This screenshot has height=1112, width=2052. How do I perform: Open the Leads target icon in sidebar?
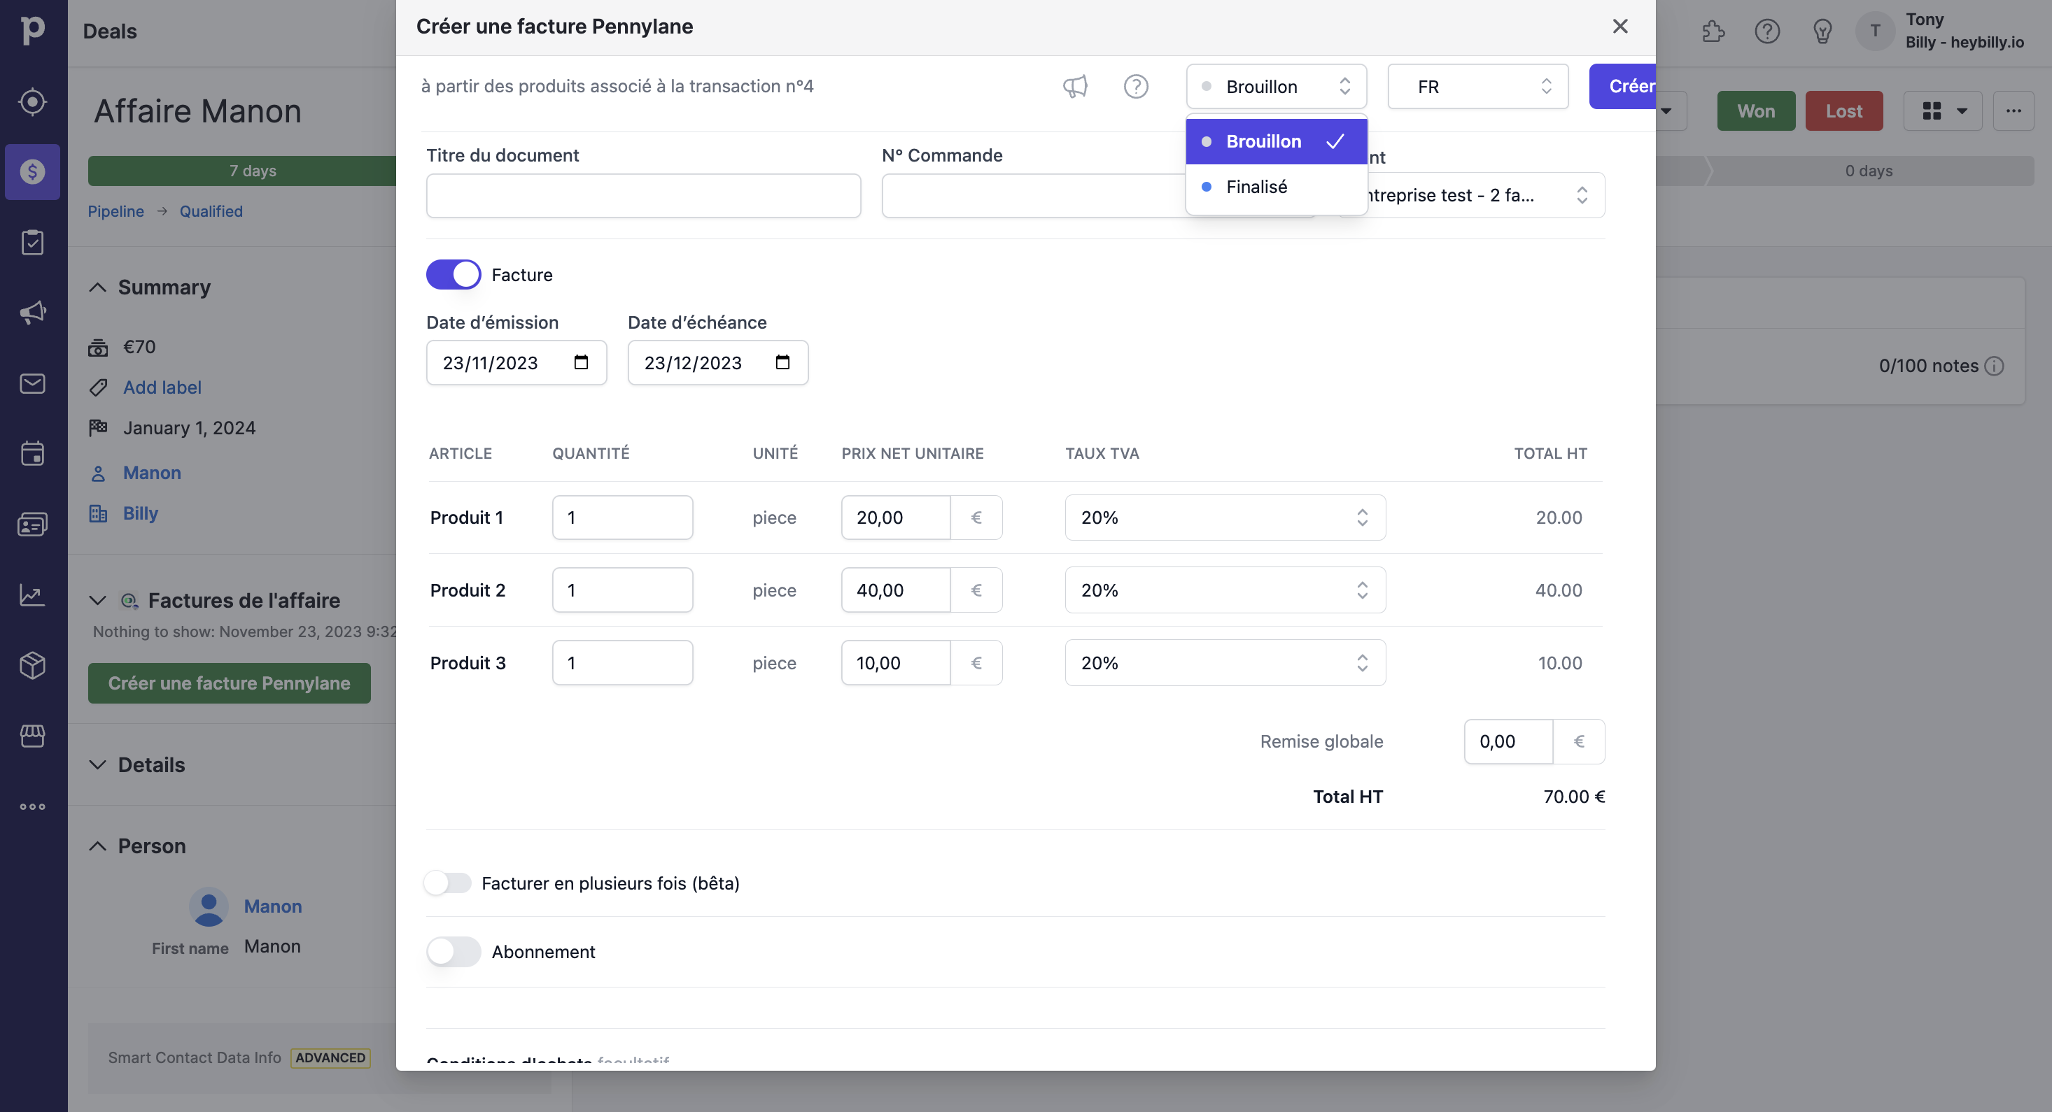[x=33, y=102]
